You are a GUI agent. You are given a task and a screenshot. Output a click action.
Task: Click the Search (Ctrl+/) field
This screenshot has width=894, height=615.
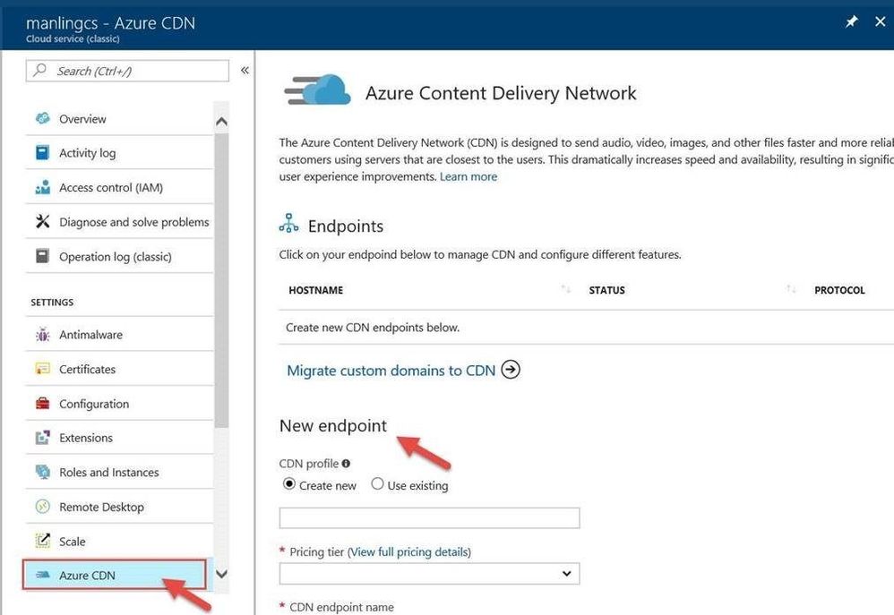point(127,71)
